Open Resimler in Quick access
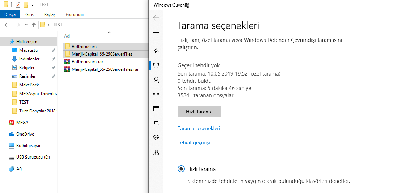 (x=27, y=76)
